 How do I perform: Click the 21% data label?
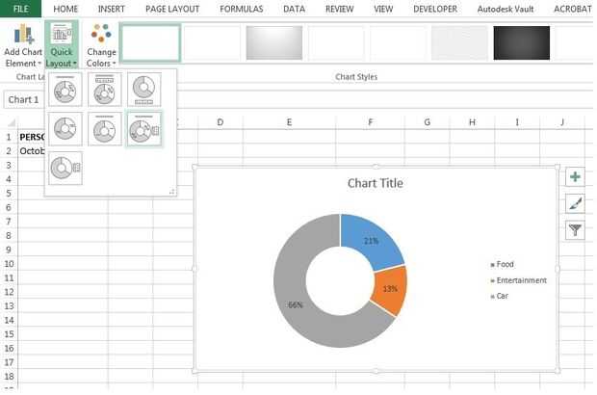click(x=371, y=241)
